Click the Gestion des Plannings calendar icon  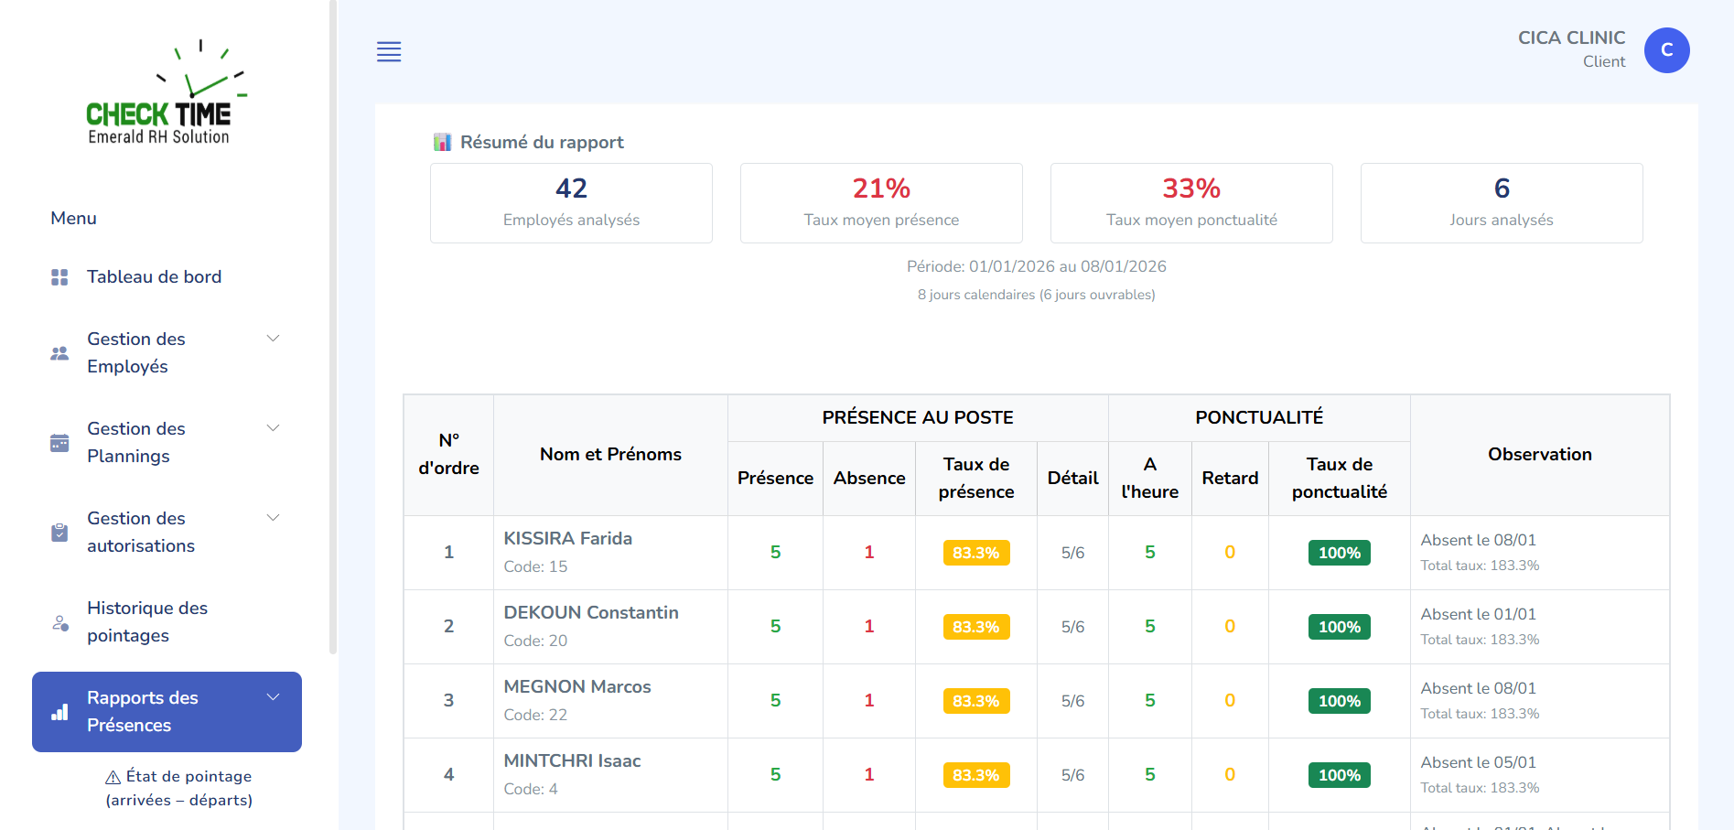(59, 442)
